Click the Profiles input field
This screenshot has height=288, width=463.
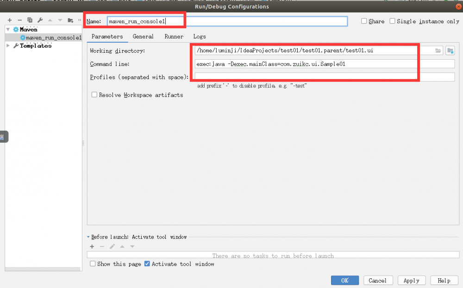325,77
